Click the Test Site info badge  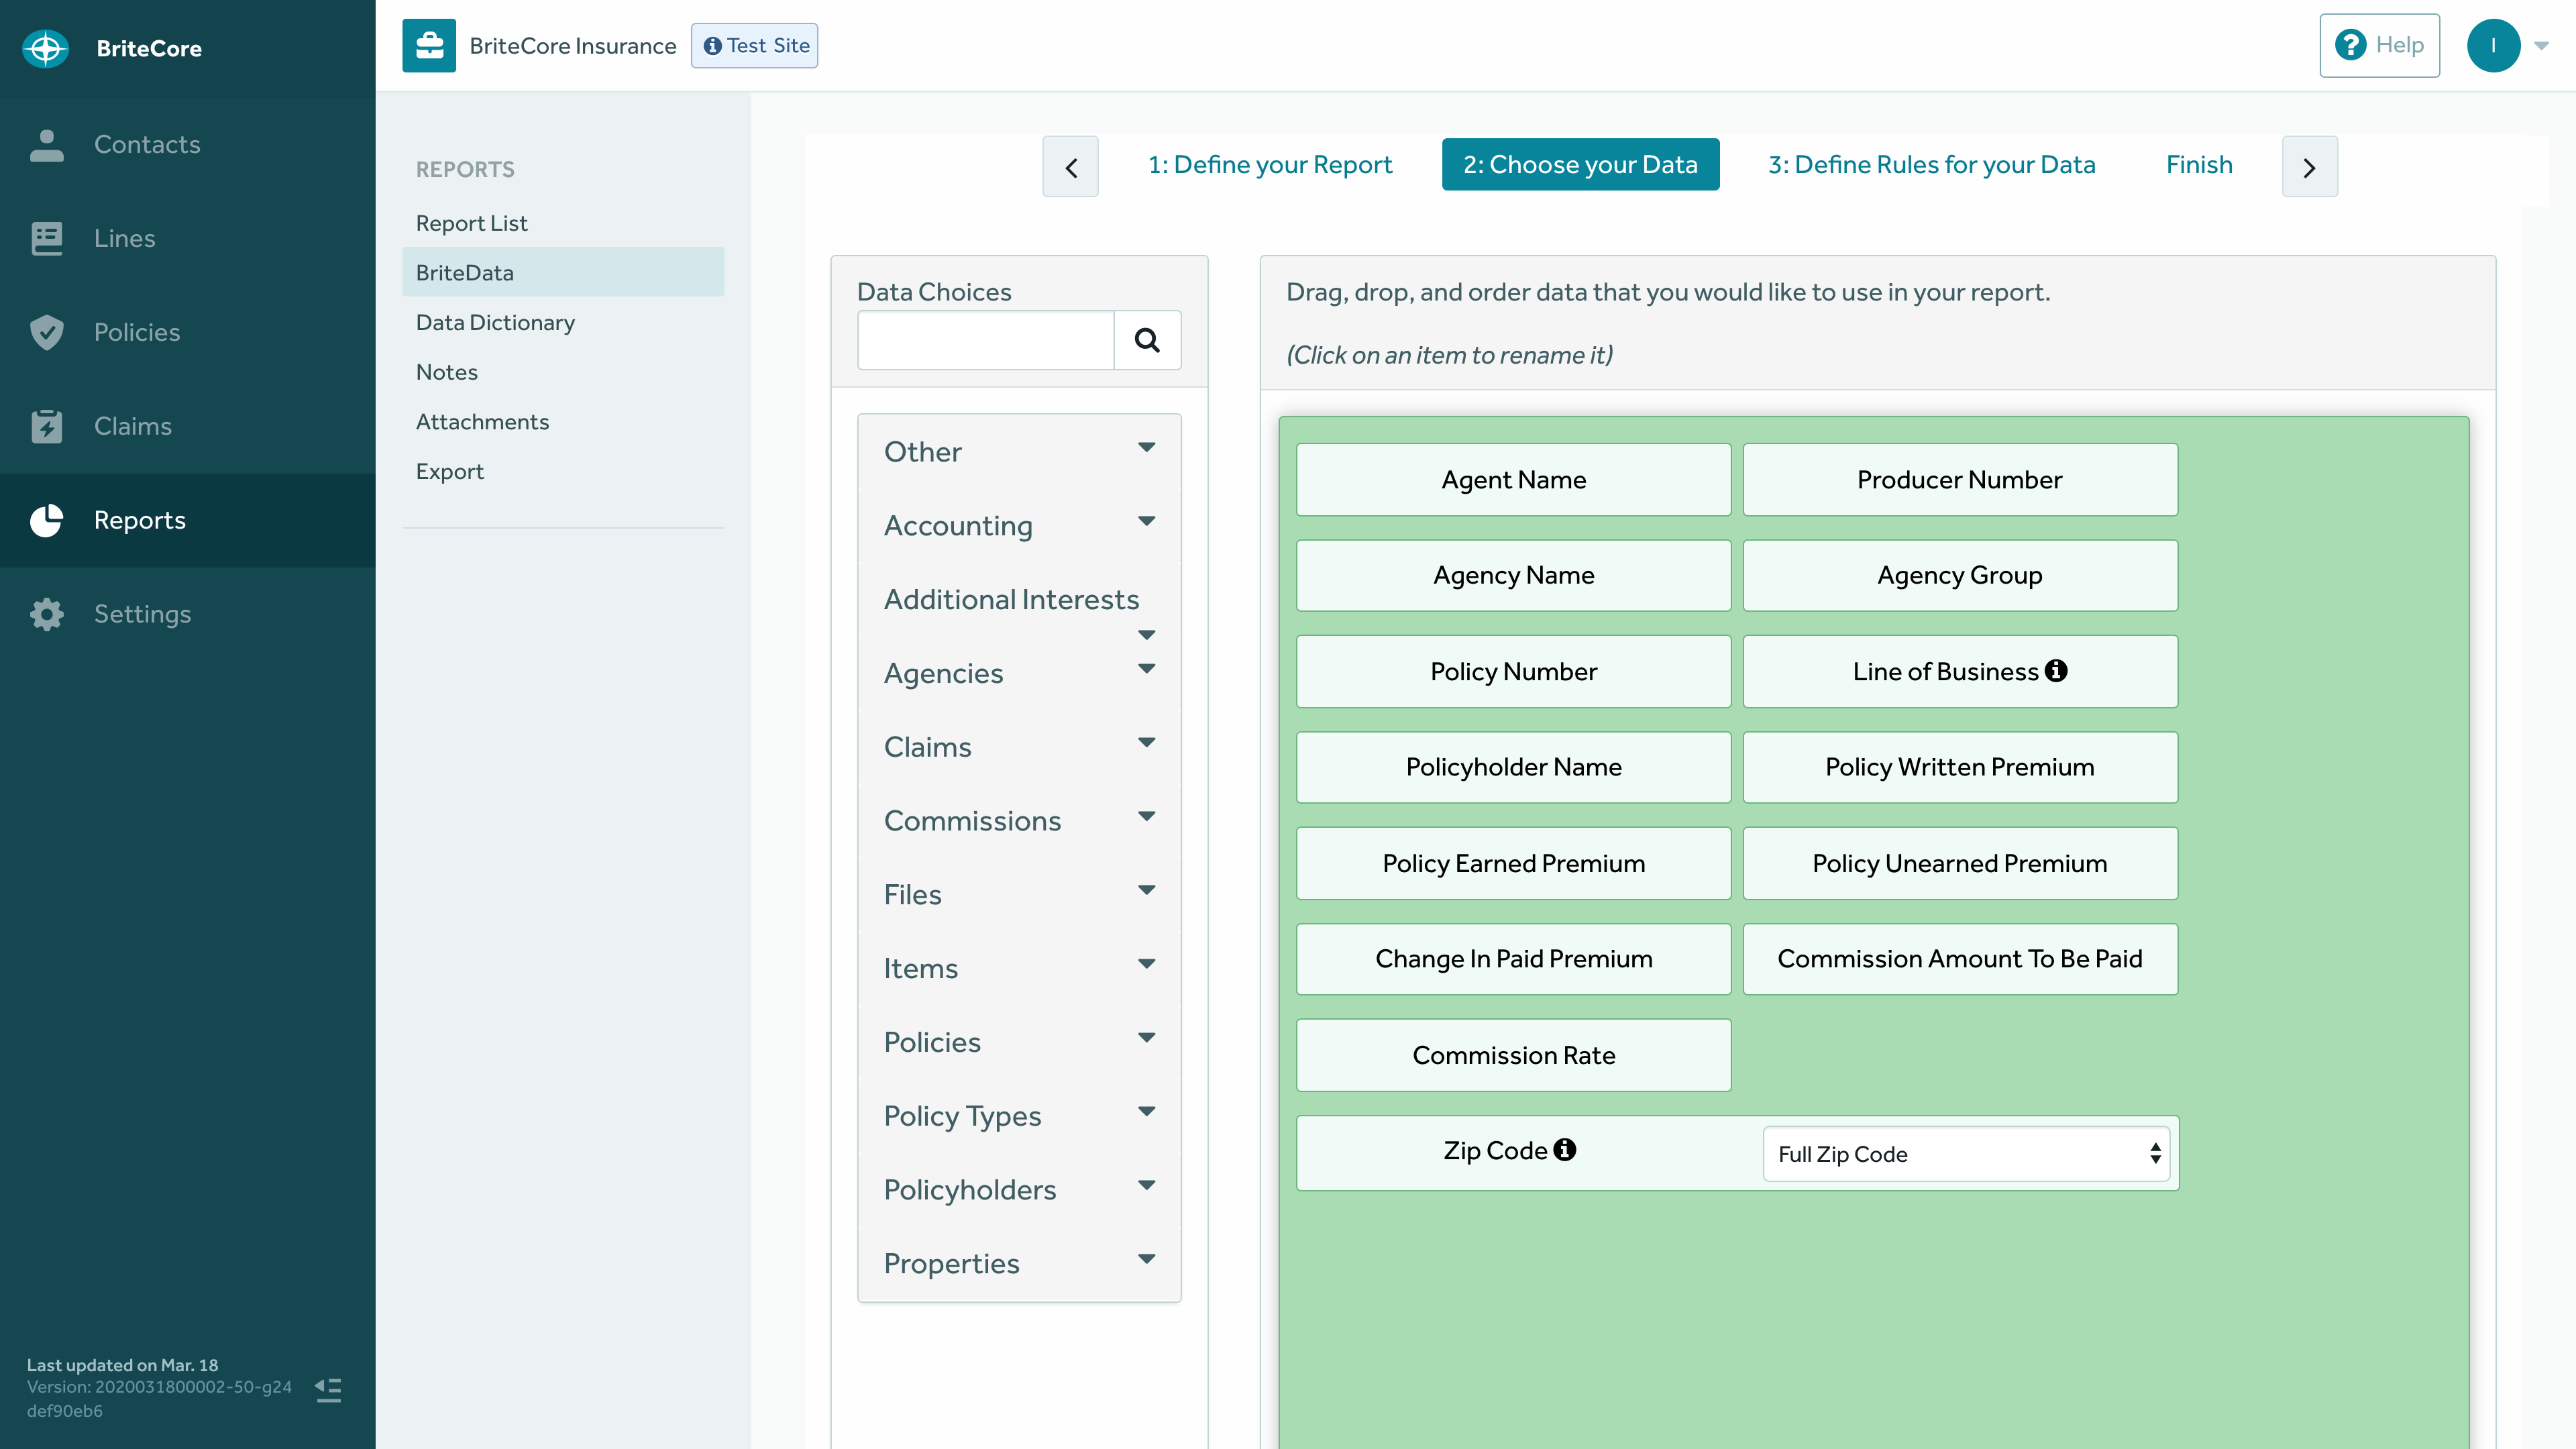(x=754, y=45)
